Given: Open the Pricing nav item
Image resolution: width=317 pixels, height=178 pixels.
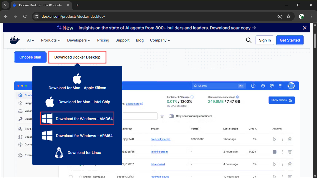Looking at the screenshot, I should (103, 40).
